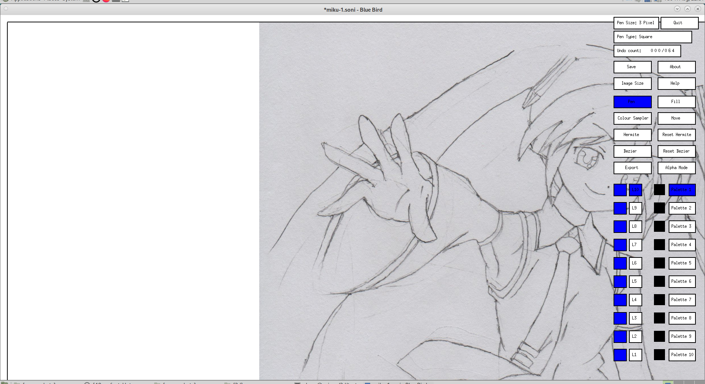Click the black swatch beside Palette 8
The height and width of the screenshot is (384, 705).
click(x=659, y=318)
